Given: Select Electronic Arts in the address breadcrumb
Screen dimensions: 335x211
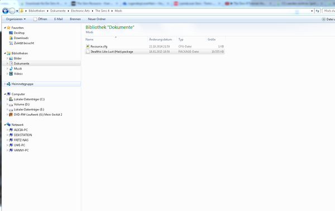Looking at the screenshot, I should 80,11.
